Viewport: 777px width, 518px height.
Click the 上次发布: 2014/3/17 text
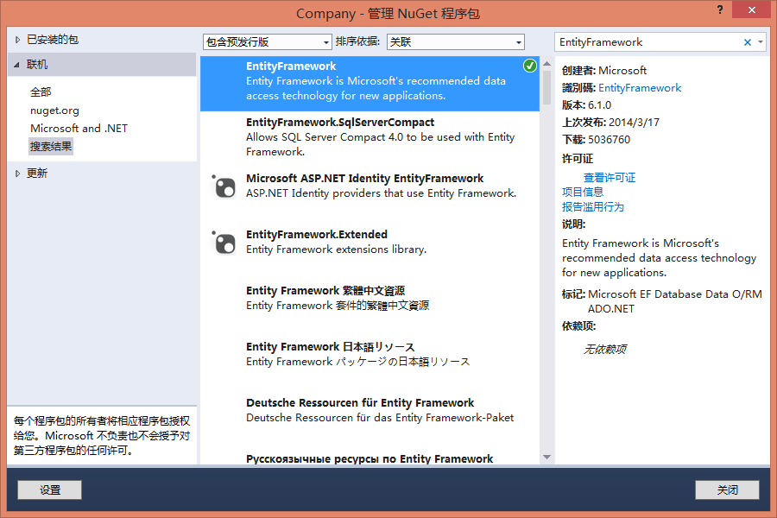coord(610,123)
